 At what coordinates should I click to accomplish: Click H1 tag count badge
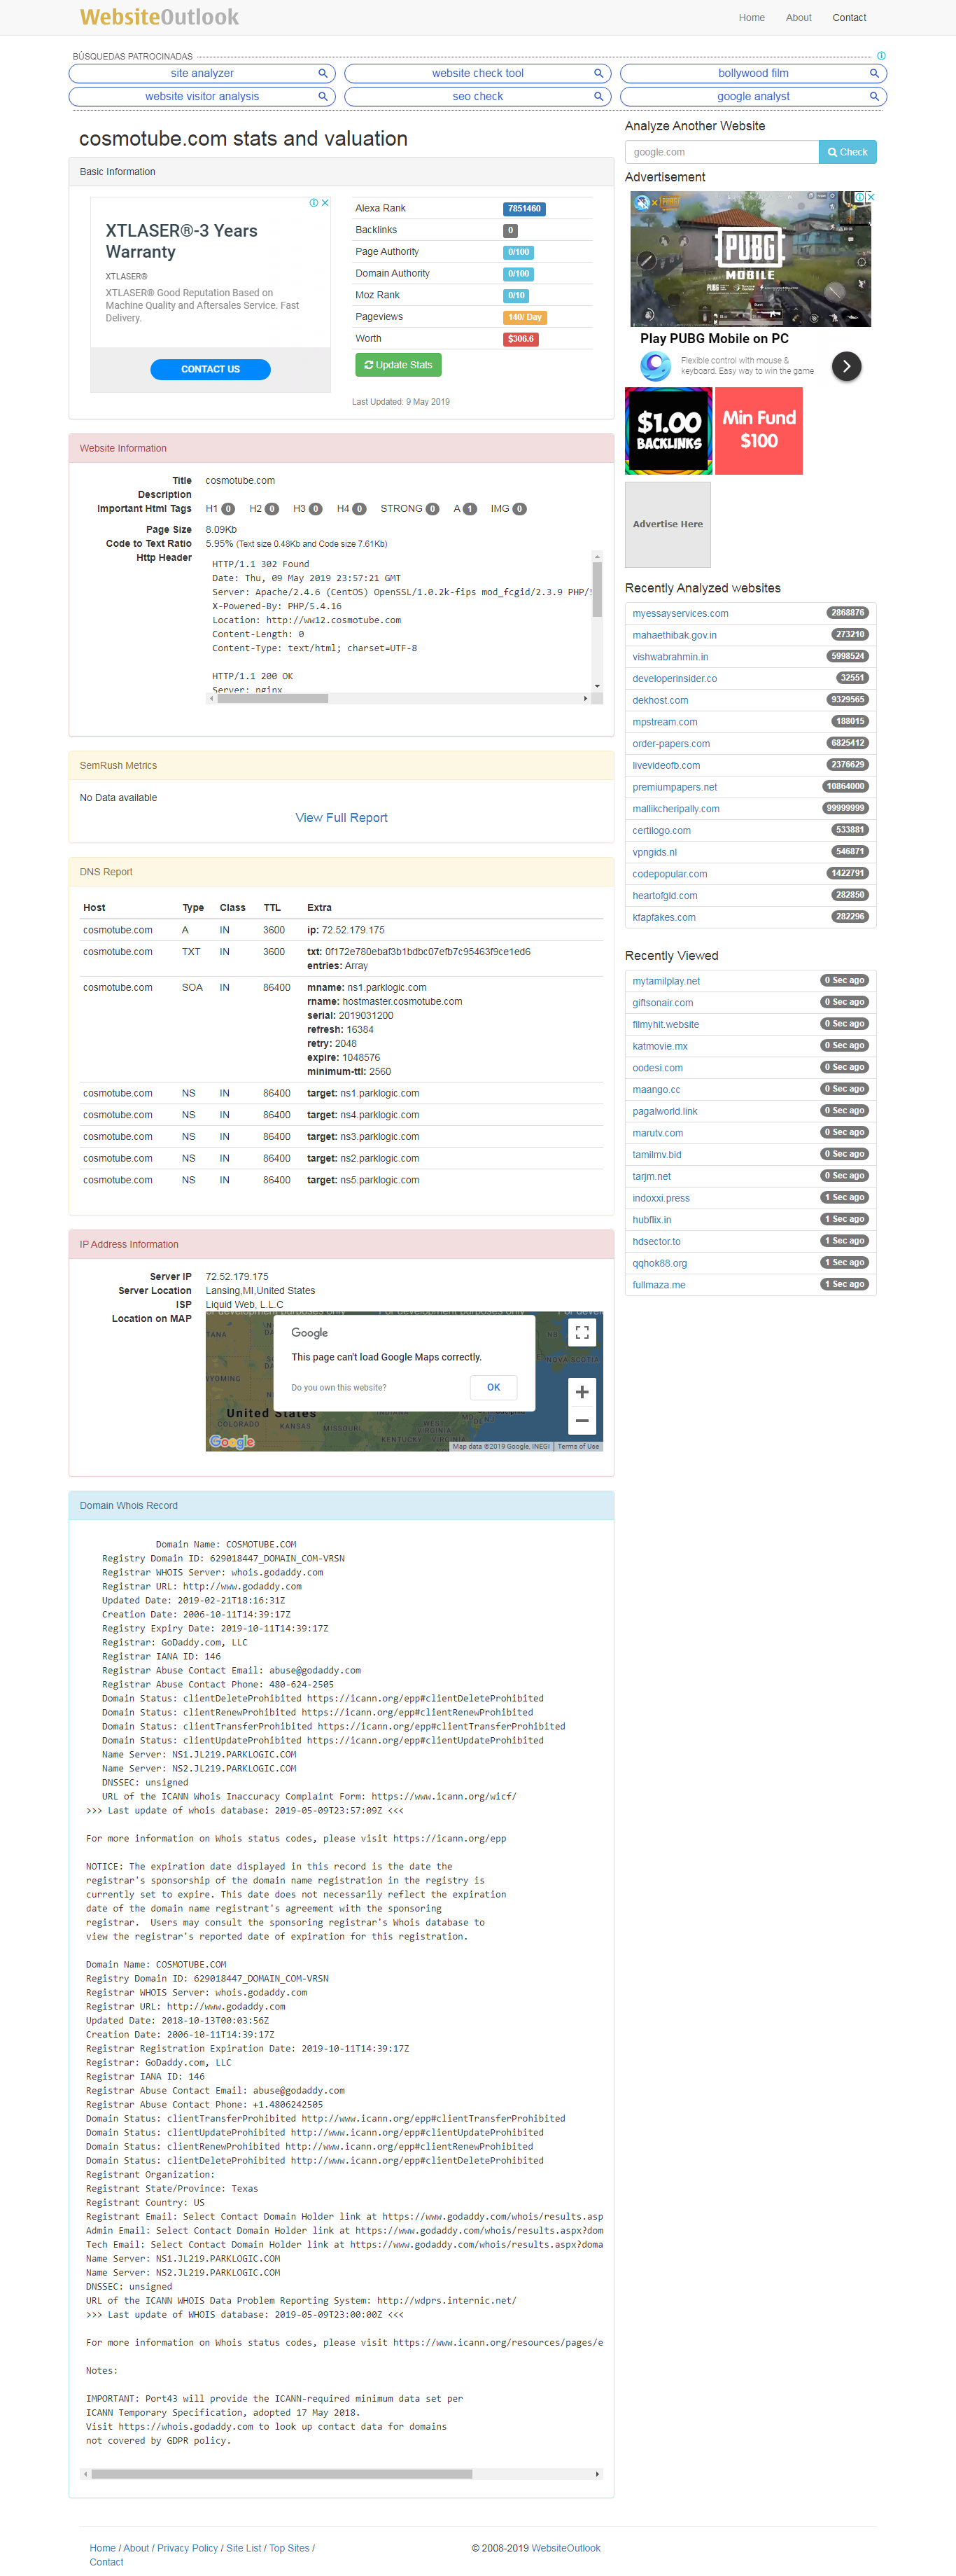pyautogui.click(x=228, y=509)
